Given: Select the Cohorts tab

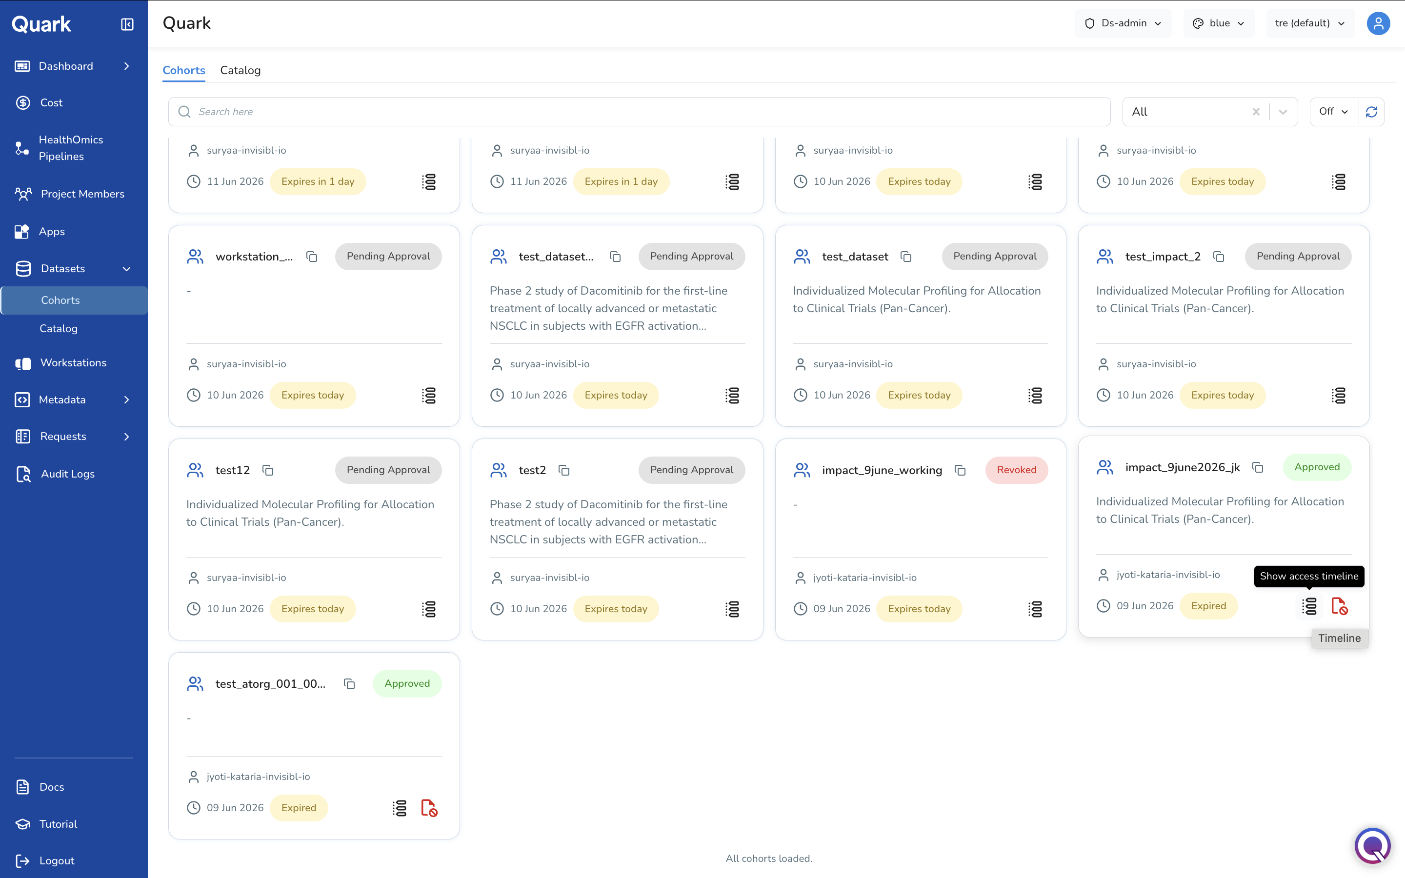Looking at the screenshot, I should click(184, 70).
